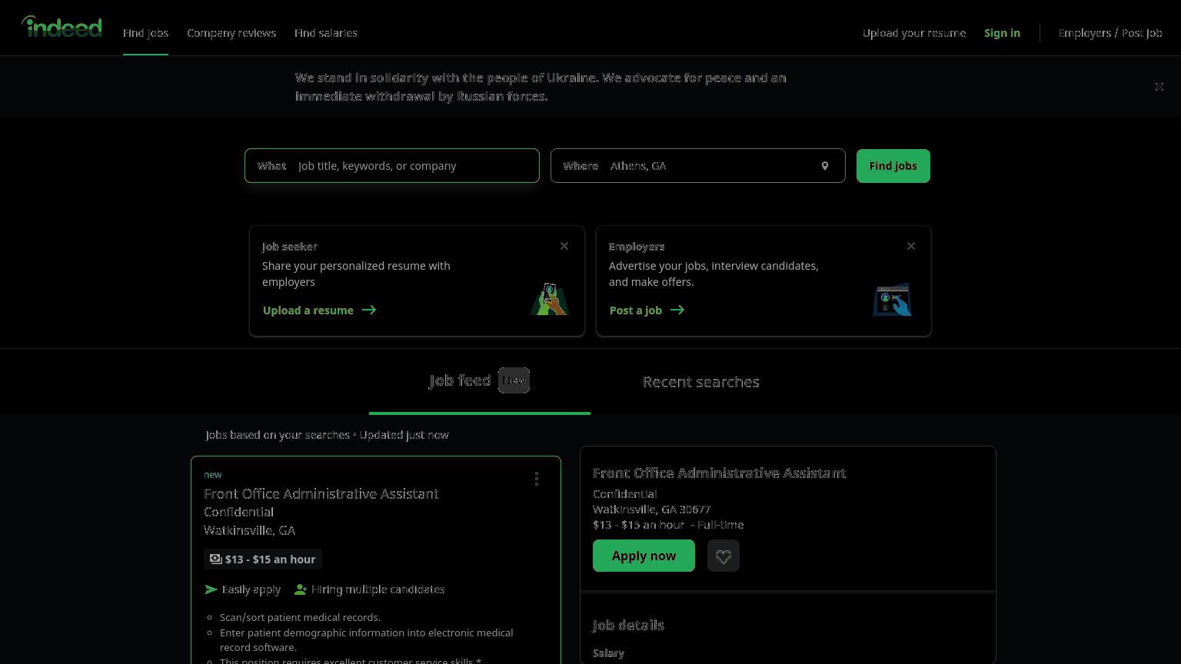Click Watkinsville, GA 30677 in details pane
Screen dimensions: 1181x664
coord(652,510)
